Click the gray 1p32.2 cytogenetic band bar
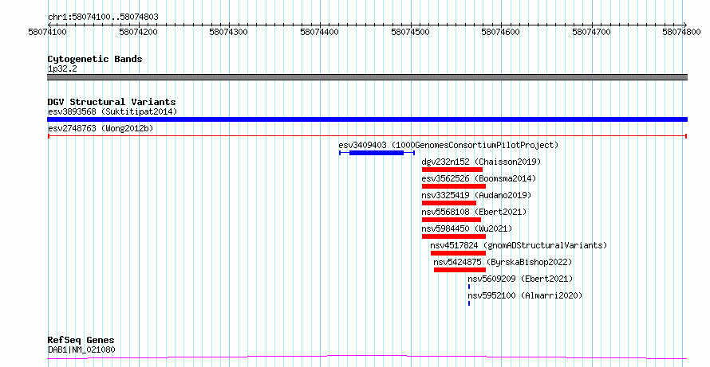This screenshot has width=710, height=367. point(367,77)
